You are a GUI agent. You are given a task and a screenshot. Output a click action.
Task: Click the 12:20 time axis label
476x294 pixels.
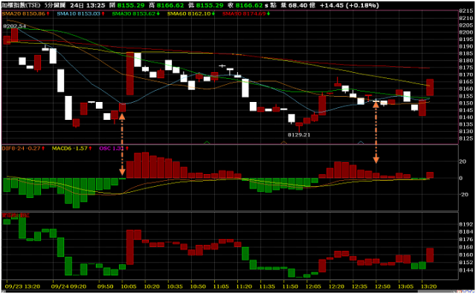[336, 287]
